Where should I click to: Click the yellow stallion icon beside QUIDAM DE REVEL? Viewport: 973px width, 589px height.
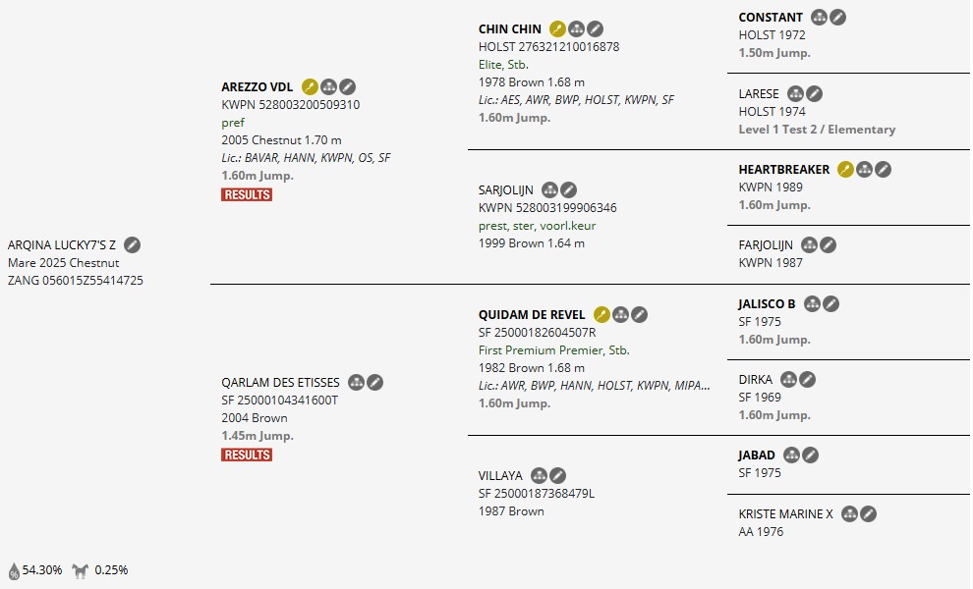[601, 315]
